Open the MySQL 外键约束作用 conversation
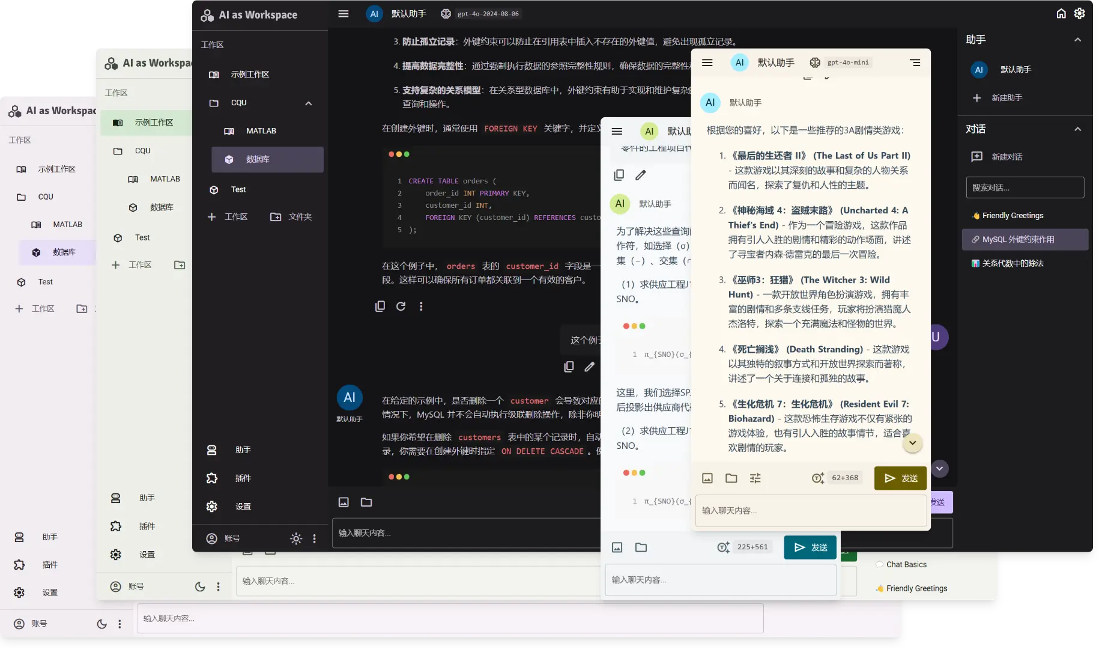This screenshot has height=649, width=1099. click(x=1025, y=239)
